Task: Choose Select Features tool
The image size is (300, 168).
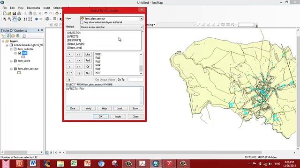Action: 47,19
